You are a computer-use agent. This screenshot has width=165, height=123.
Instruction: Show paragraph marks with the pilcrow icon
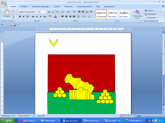(x=91, y=12)
